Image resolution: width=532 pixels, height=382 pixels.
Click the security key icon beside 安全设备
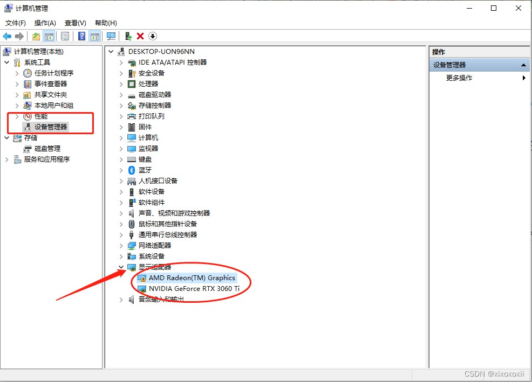[132, 73]
